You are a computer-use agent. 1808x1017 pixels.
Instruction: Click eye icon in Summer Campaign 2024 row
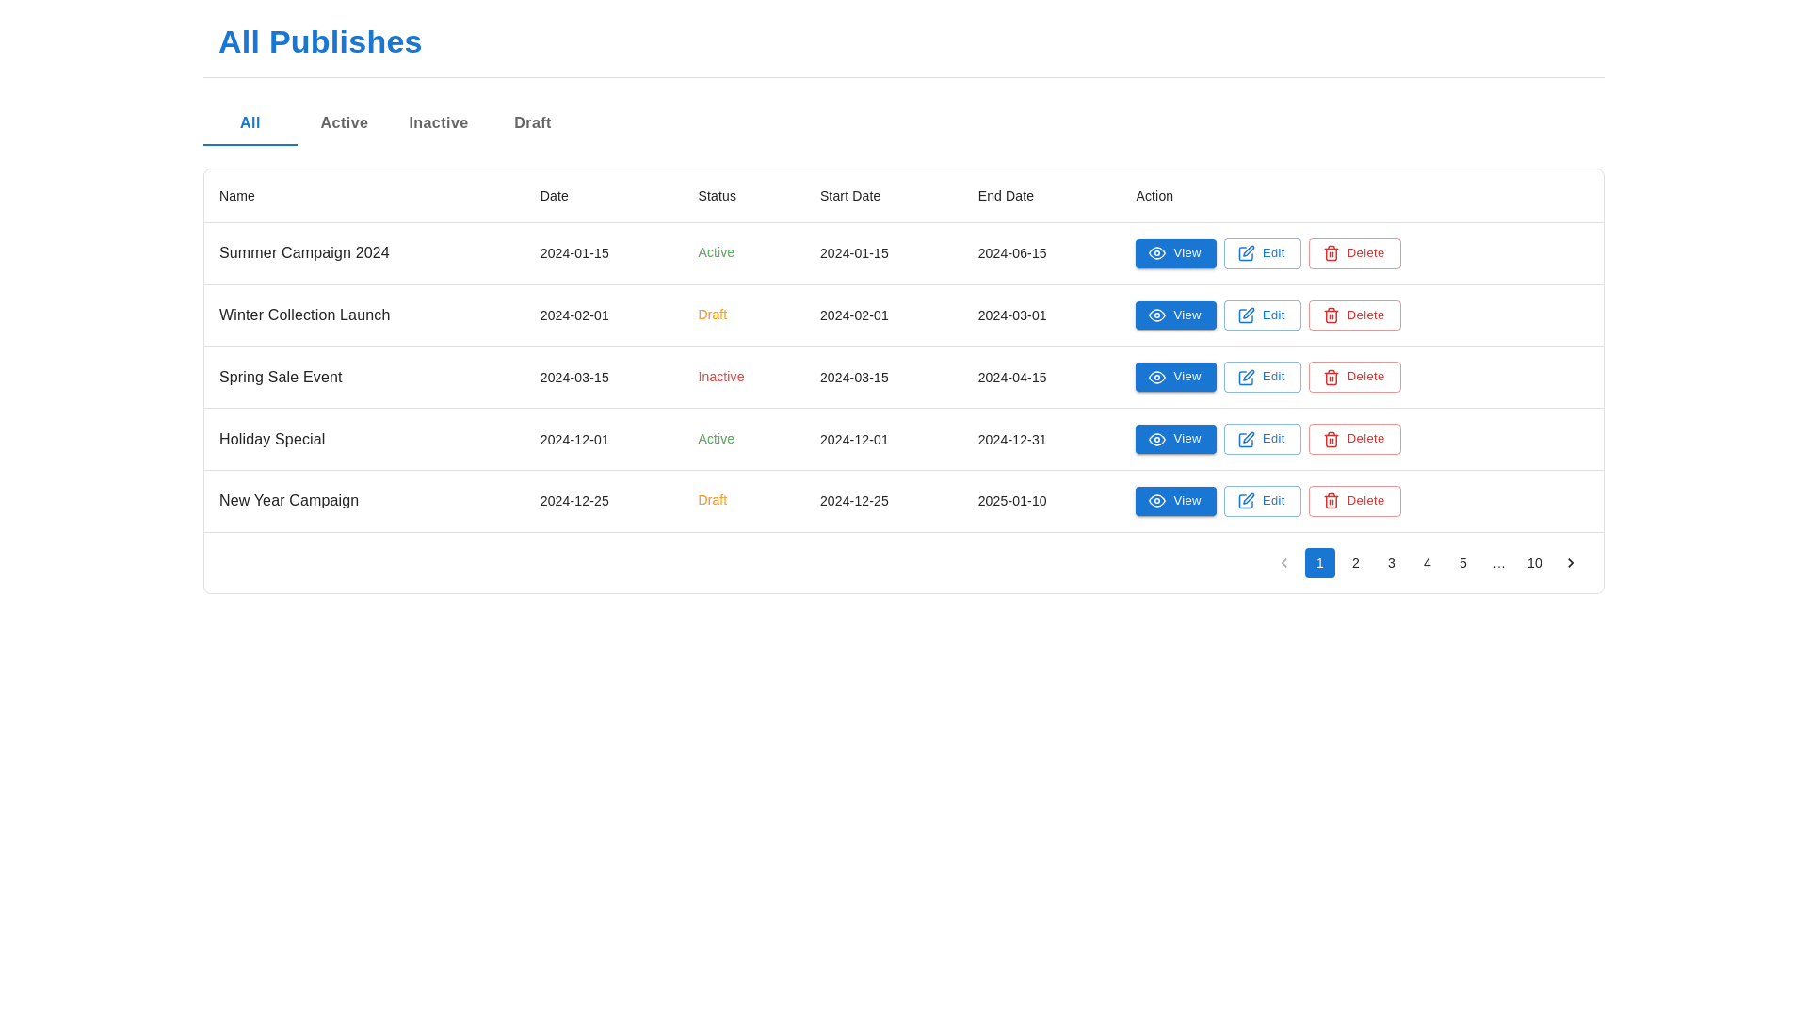[x=1156, y=253]
